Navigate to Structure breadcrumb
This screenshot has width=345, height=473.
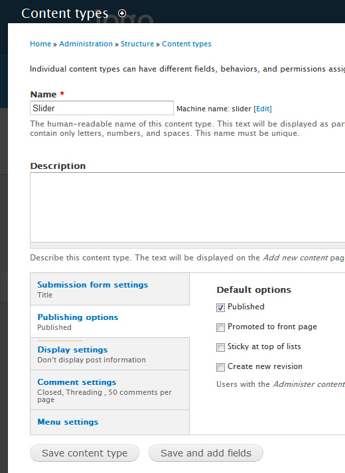137,44
